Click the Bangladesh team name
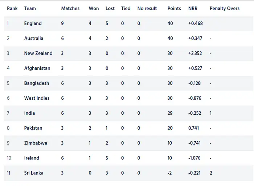The image size is (254, 186). click(x=36, y=83)
